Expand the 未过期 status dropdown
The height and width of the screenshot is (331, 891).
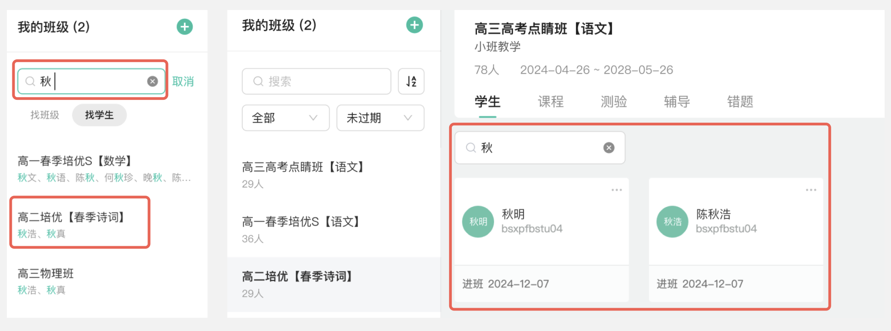pos(380,118)
